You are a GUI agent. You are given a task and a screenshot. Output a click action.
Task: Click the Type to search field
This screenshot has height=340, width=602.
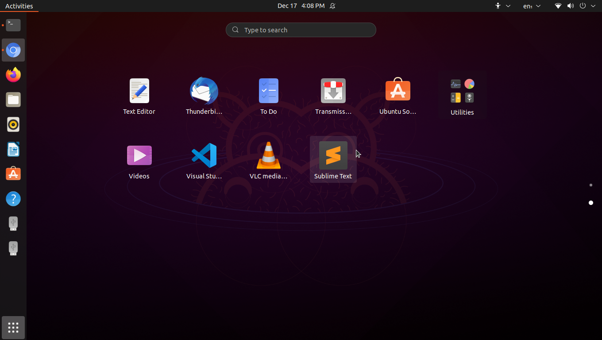(x=301, y=30)
